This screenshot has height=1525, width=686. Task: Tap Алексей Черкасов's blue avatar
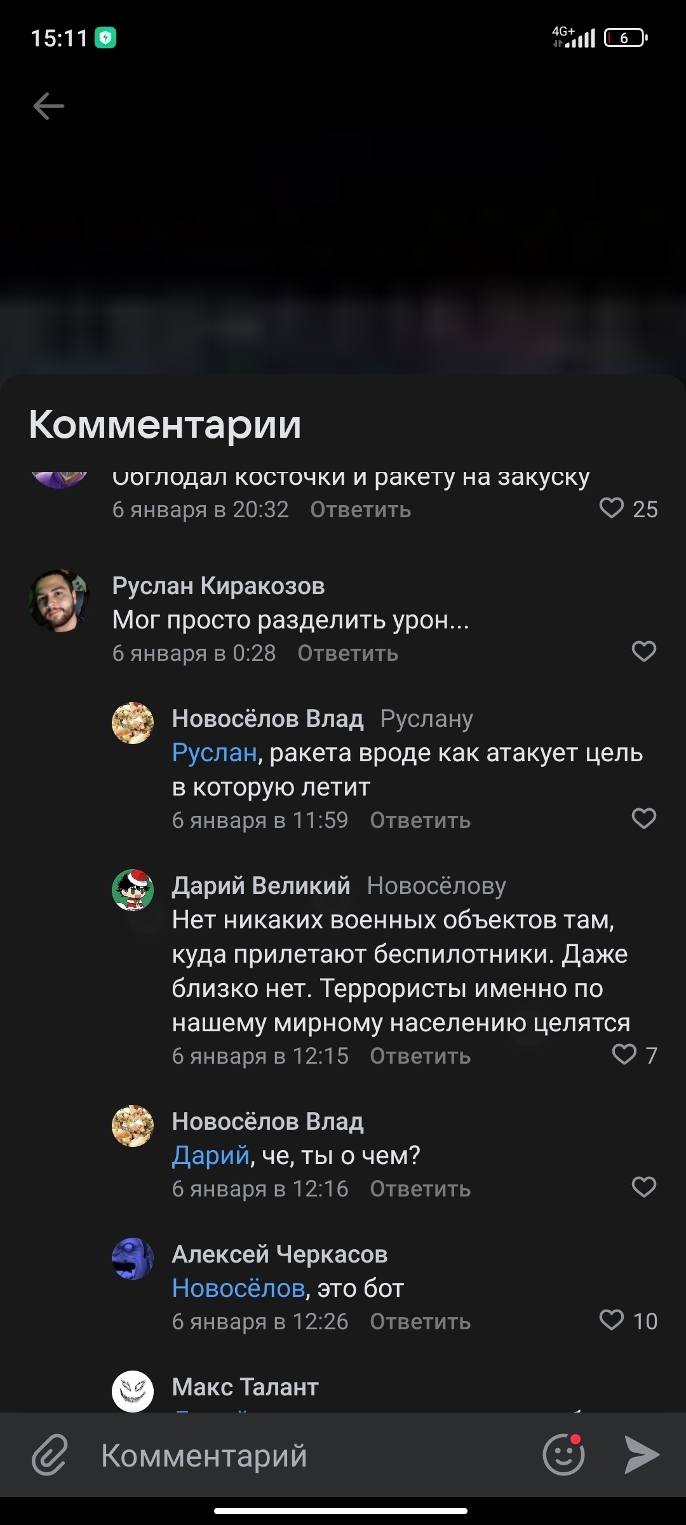[x=133, y=1258]
